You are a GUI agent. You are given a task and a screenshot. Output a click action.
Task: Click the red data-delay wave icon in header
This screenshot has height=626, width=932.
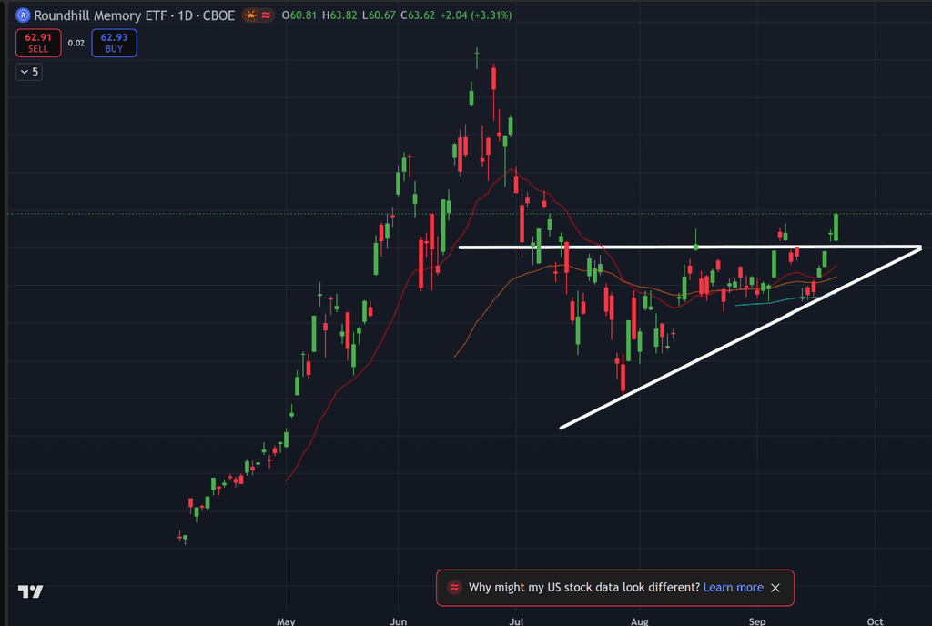click(266, 15)
